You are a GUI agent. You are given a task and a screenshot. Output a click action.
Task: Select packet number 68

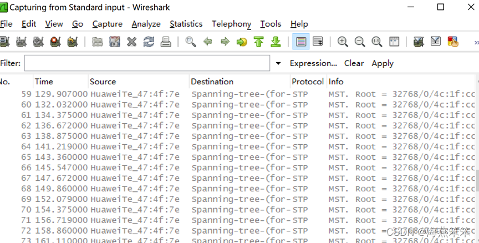pyautogui.click(x=238, y=189)
